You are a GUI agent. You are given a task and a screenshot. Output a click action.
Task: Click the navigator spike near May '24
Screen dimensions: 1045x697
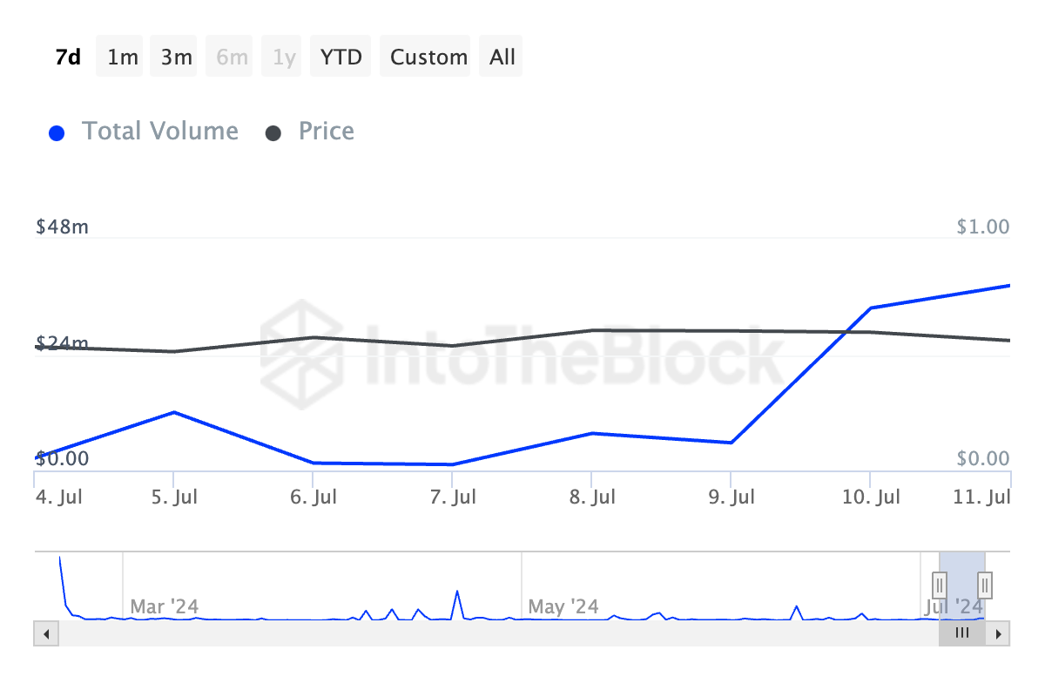[x=457, y=592]
